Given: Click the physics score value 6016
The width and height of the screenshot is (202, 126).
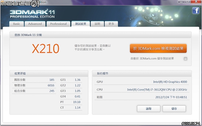Looking at the screenshot, I should (x=51, y=85).
